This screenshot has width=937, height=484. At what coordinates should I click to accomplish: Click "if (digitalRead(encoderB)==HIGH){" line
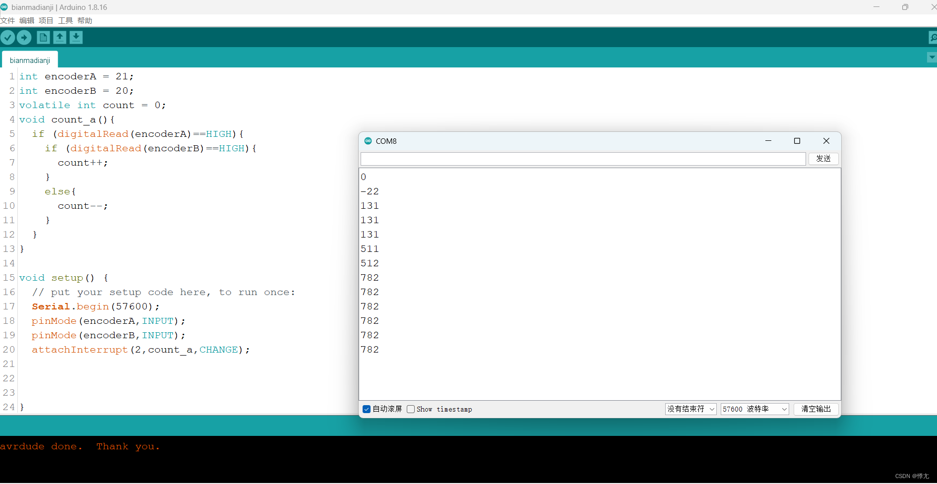(x=151, y=148)
